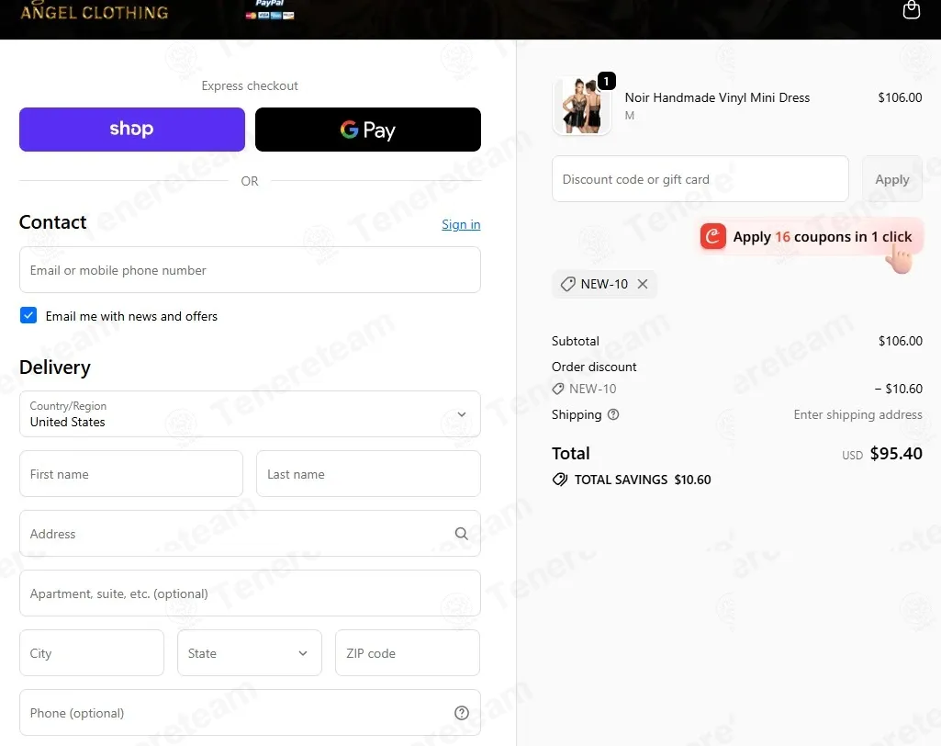Click the Last name field
The image size is (941, 746).
(368, 474)
